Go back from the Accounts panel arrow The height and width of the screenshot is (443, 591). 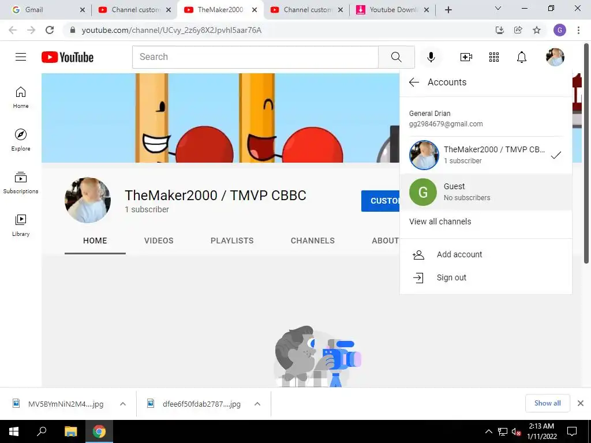(414, 82)
